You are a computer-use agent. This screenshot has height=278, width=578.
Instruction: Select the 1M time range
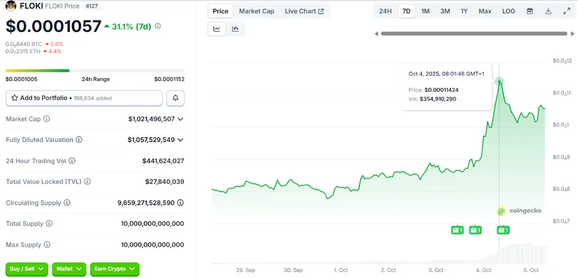click(425, 11)
